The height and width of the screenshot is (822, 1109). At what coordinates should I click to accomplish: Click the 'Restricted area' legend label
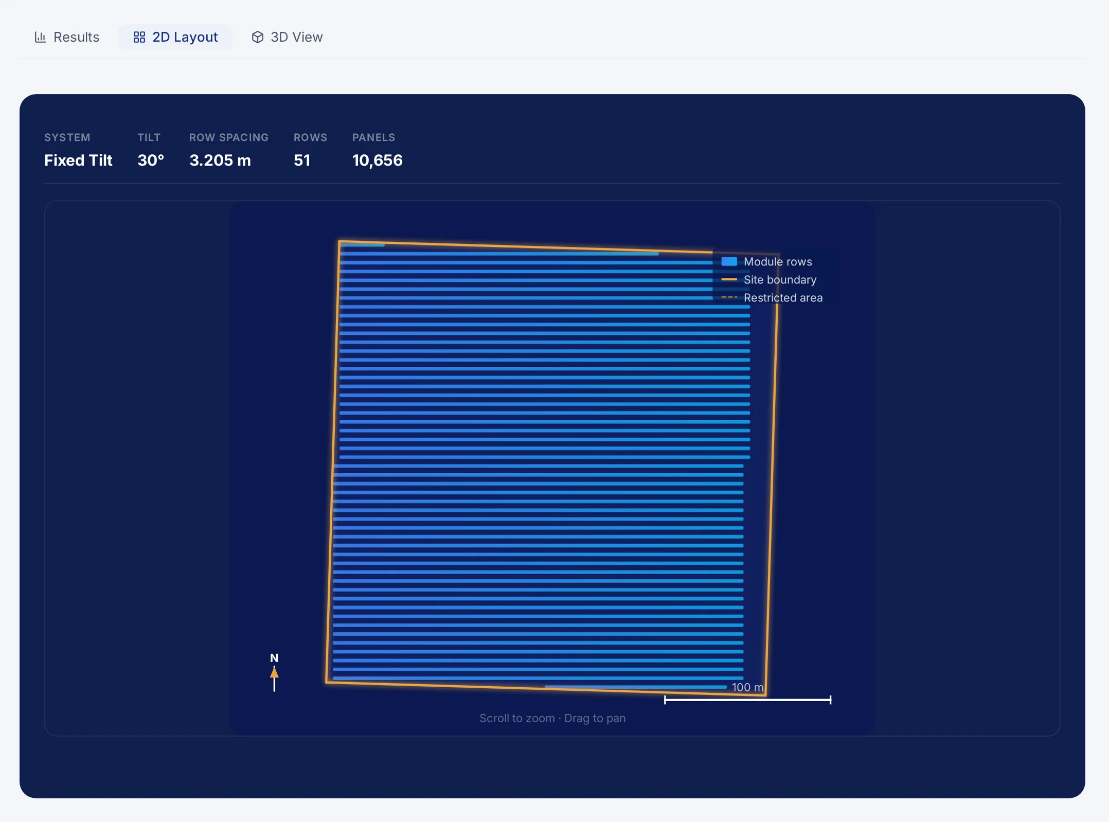783,297
